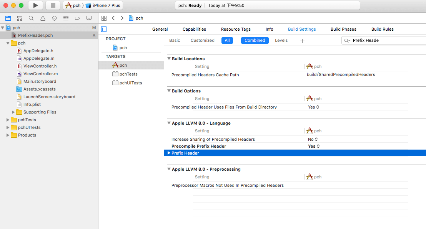Open the Precompile Prefix Header Yes popup
Viewport: 426px width, 229px height.
[314, 146]
